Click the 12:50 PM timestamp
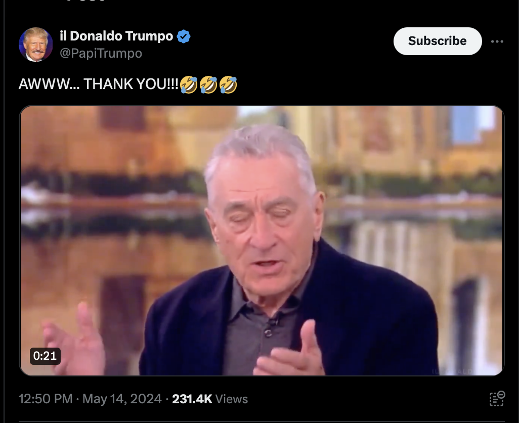Screen dimensions: 519x423 tap(46, 399)
